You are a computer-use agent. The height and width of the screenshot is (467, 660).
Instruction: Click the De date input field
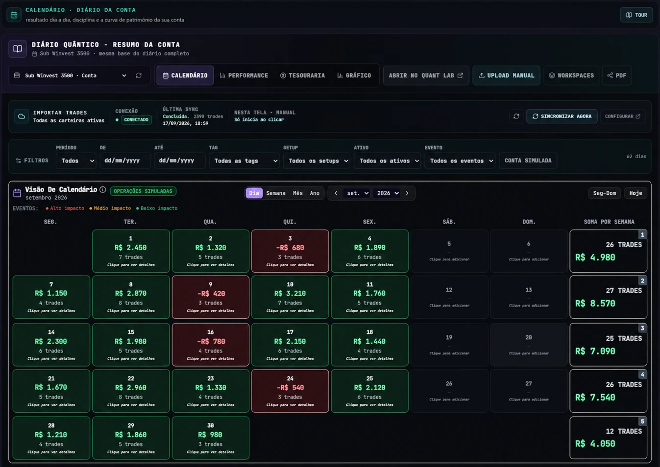[125, 161]
